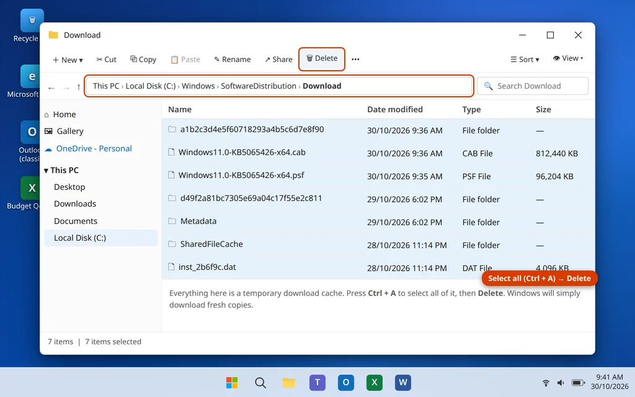Click the Download folder icon in title bar
Image resolution: width=635 pixels, height=397 pixels.
tap(53, 35)
